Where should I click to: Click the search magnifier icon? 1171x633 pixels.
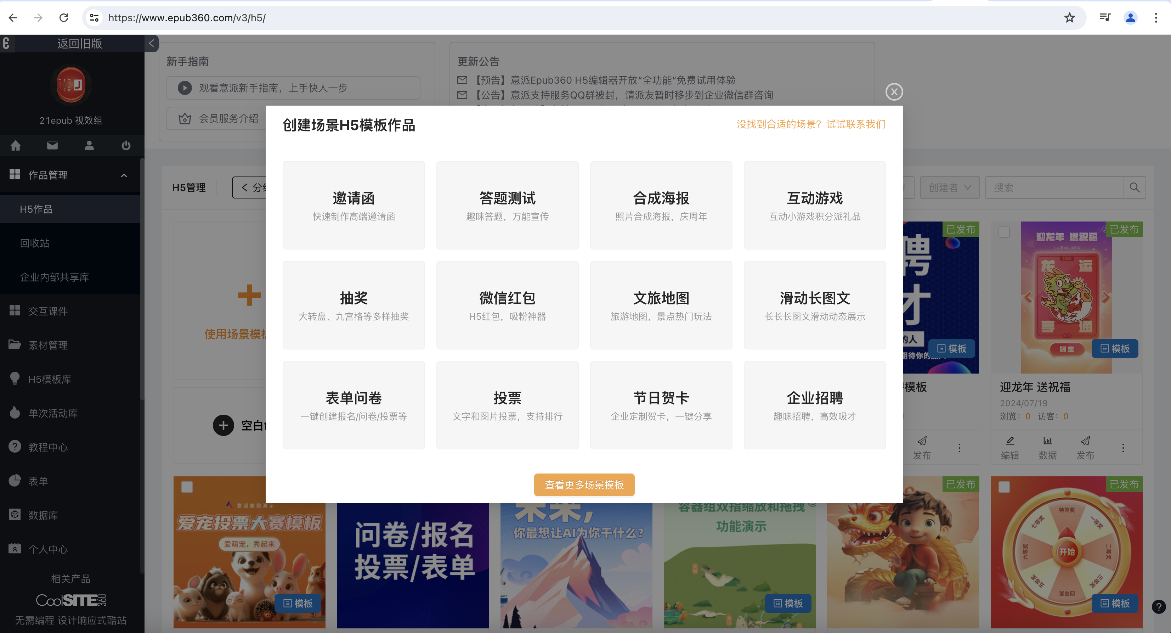[x=1134, y=187]
